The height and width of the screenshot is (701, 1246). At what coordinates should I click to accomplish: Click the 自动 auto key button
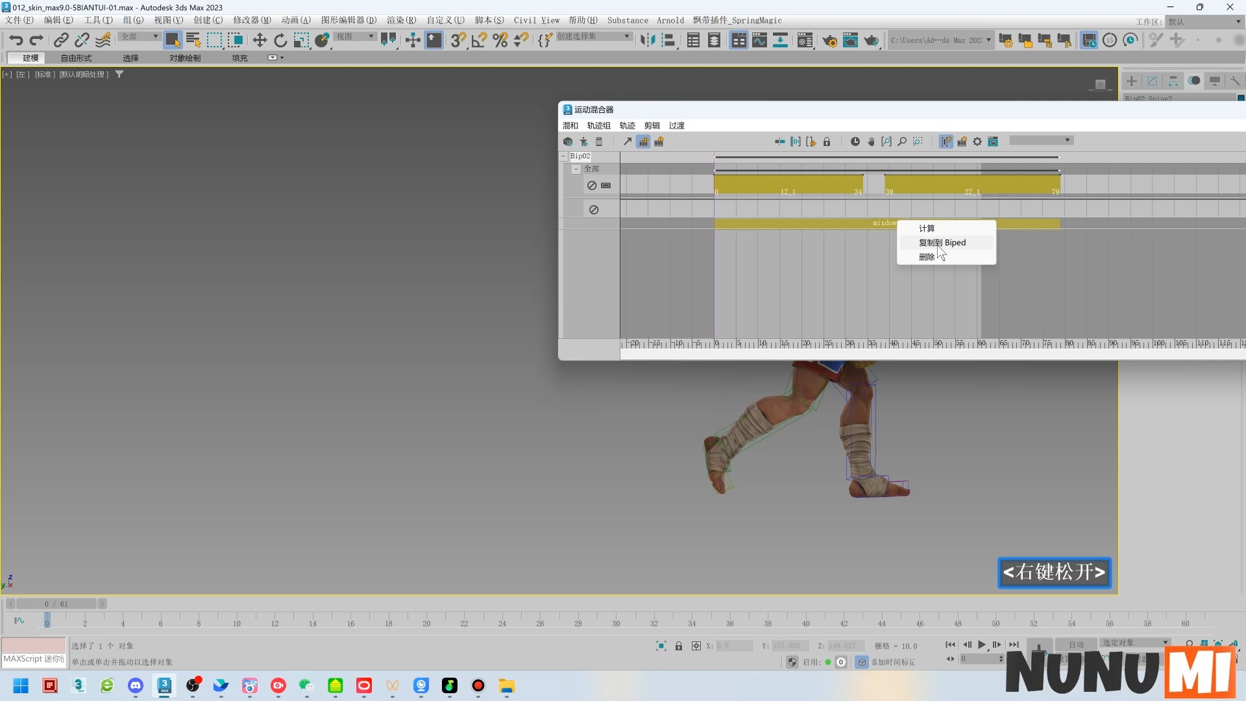[x=1076, y=645]
